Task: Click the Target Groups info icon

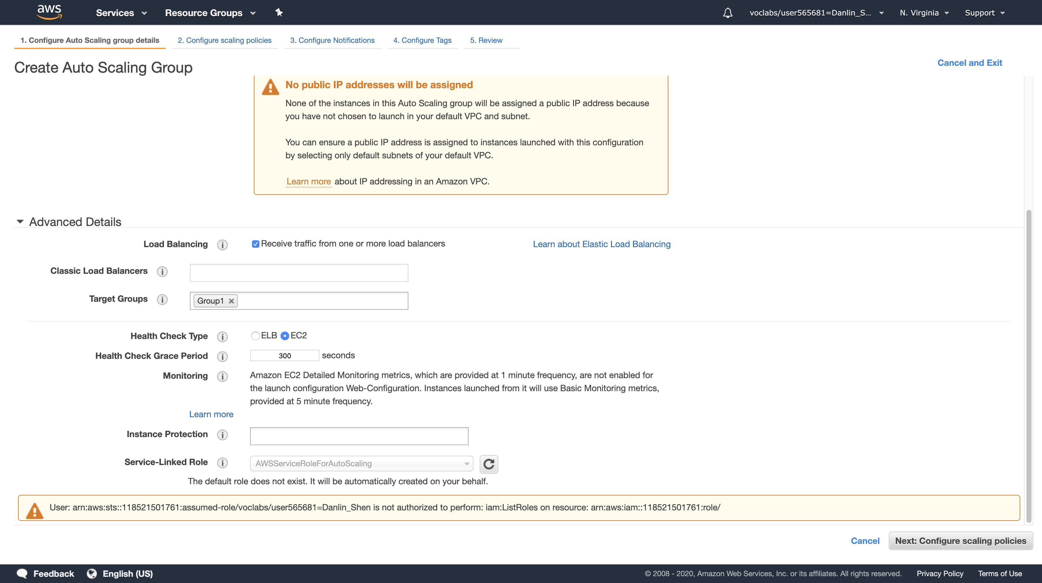Action: (x=162, y=299)
